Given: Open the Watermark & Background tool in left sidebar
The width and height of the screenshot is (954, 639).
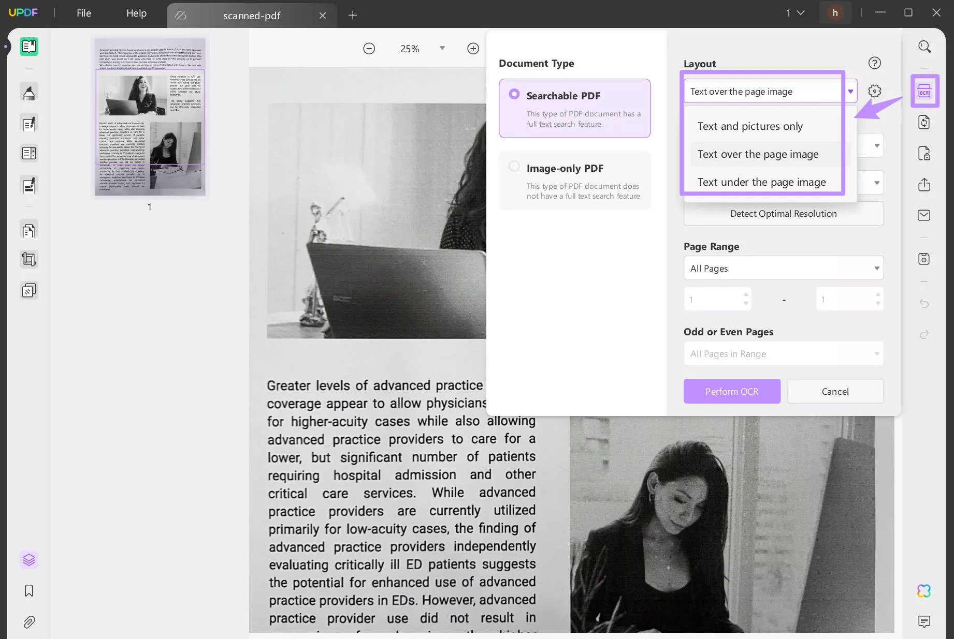Looking at the screenshot, I should click(29, 290).
